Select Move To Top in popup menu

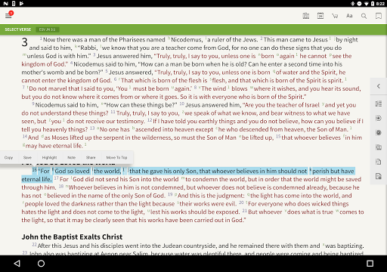point(116,157)
